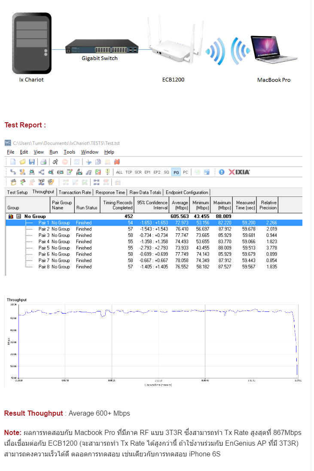Click the Cut scissors icon
The image size is (314, 471).
pyautogui.click(x=88, y=162)
